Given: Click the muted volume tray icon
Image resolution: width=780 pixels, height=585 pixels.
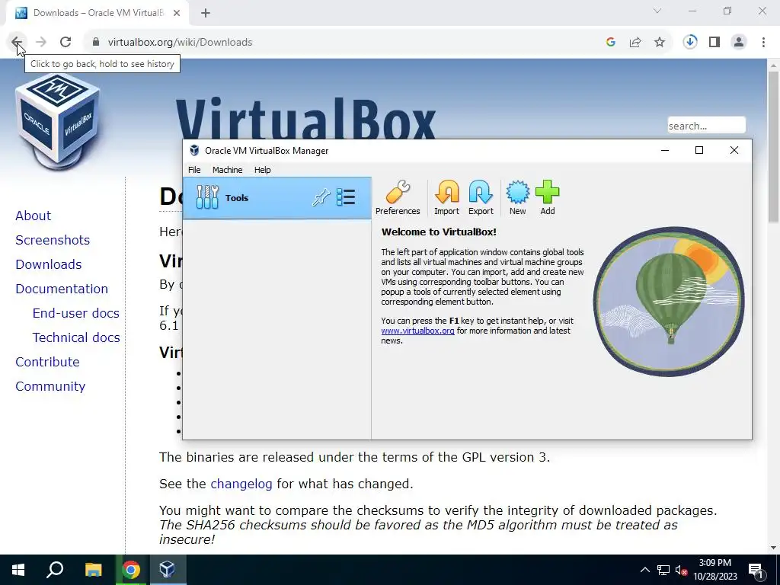Looking at the screenshot, I should 682,570.
